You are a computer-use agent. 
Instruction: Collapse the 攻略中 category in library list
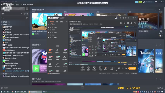pyautogui.click(x=2, y=25)
